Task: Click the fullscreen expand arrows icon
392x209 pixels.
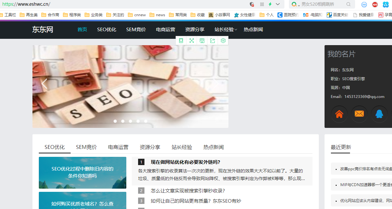Action: [192, 41]
